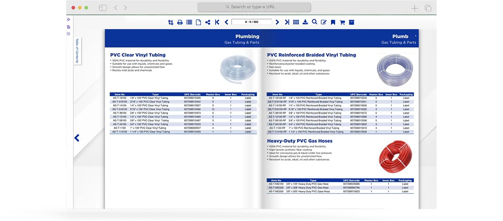503x221 pixels.
Task: Download the catalog
Action: tap(305, 22)
